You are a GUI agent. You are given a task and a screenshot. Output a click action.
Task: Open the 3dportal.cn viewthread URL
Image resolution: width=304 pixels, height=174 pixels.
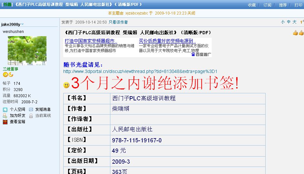click(140, 71)
